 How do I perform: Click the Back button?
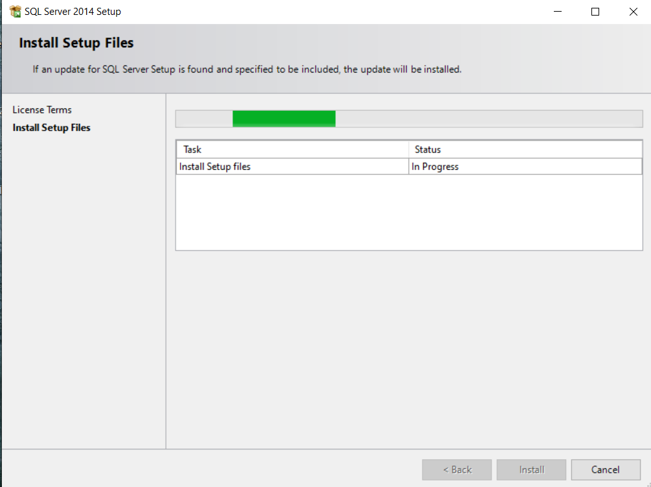pyautogui.click(x=457, y=469)
